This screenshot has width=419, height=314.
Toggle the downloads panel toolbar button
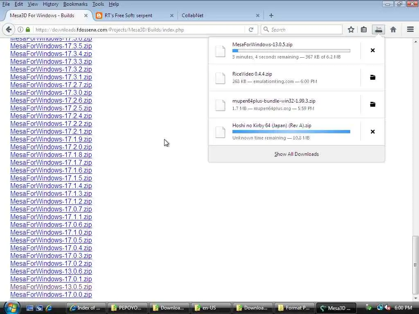point(378,29)
